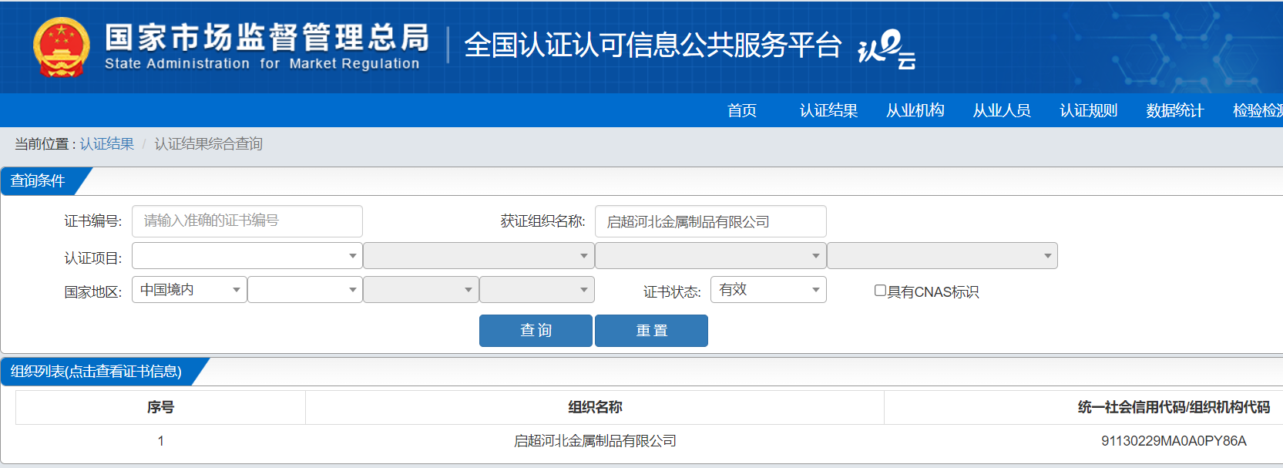Open the fourth 国家地区 dropdown
Image resolution: width=1283 pixels, height=468 pixels.
click(x=537, y=290)
